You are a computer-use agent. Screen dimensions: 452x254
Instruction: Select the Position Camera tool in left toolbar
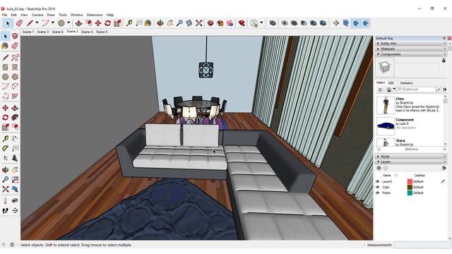(6, 201)
